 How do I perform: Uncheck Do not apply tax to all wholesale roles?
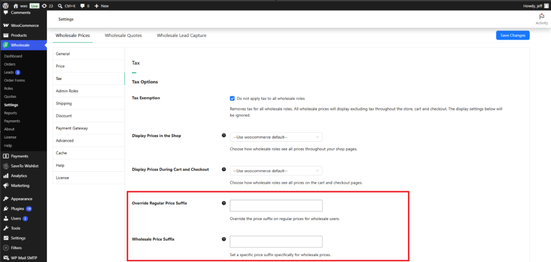[232, 99]
